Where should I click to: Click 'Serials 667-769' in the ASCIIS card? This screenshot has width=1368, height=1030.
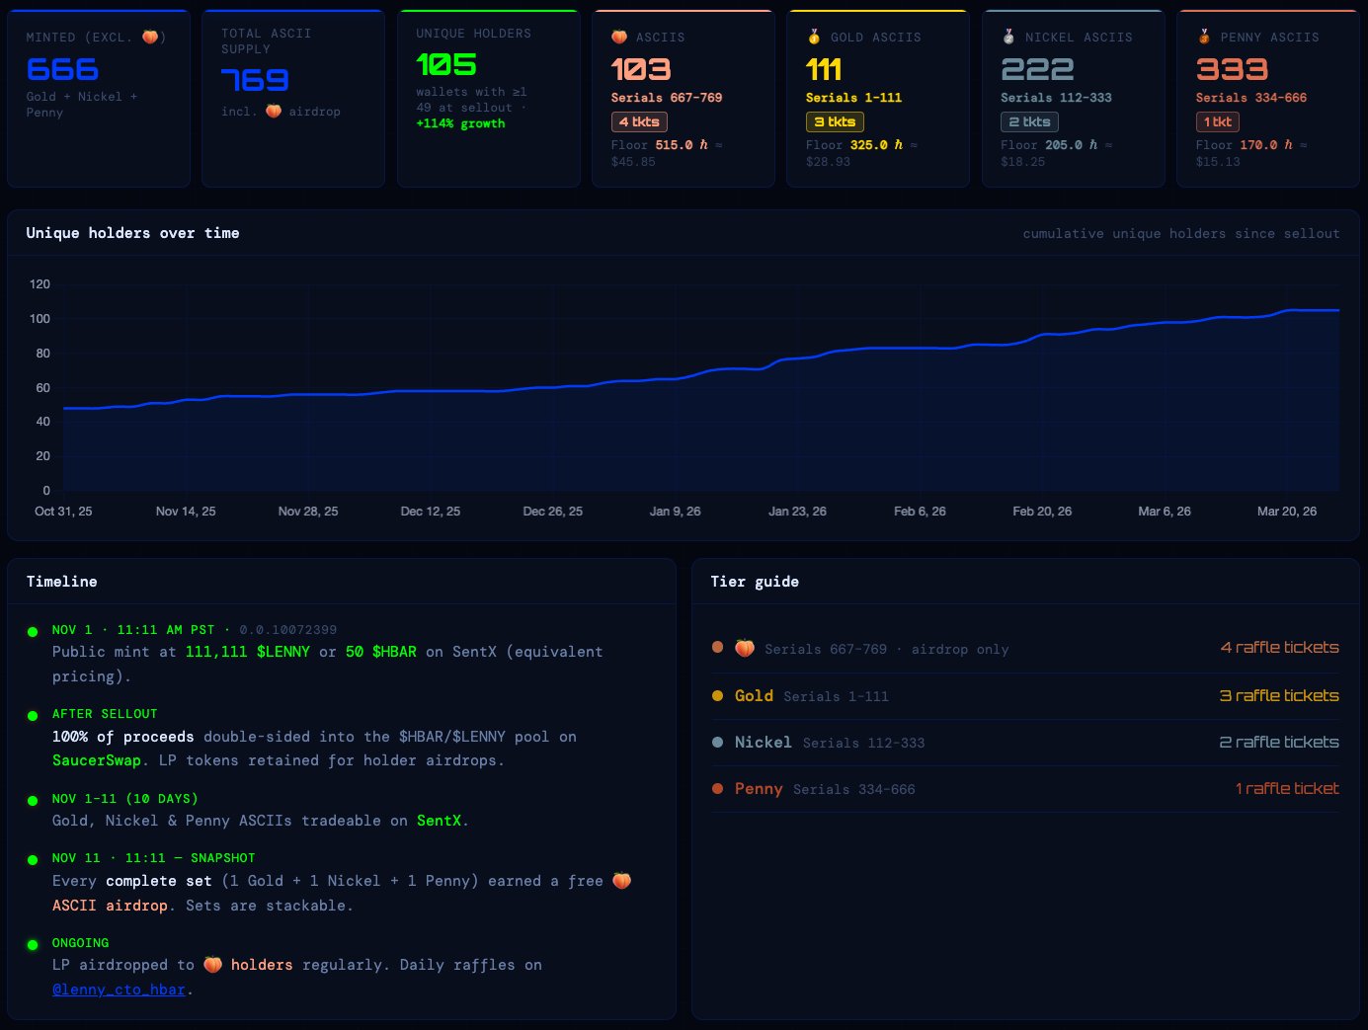point(667,98)
